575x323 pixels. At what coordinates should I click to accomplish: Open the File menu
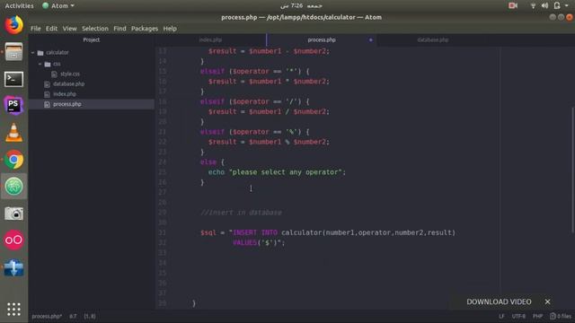click(36, 28)
